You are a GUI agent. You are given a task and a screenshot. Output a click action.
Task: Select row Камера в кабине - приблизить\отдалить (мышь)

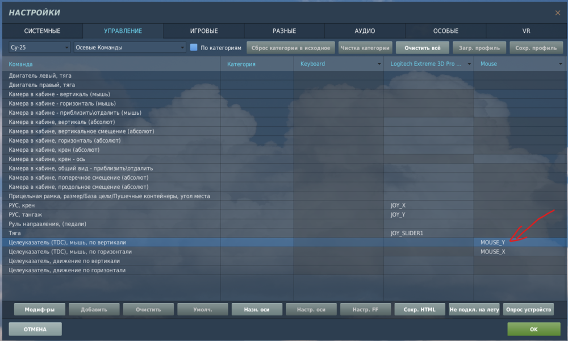coord(285,113)
